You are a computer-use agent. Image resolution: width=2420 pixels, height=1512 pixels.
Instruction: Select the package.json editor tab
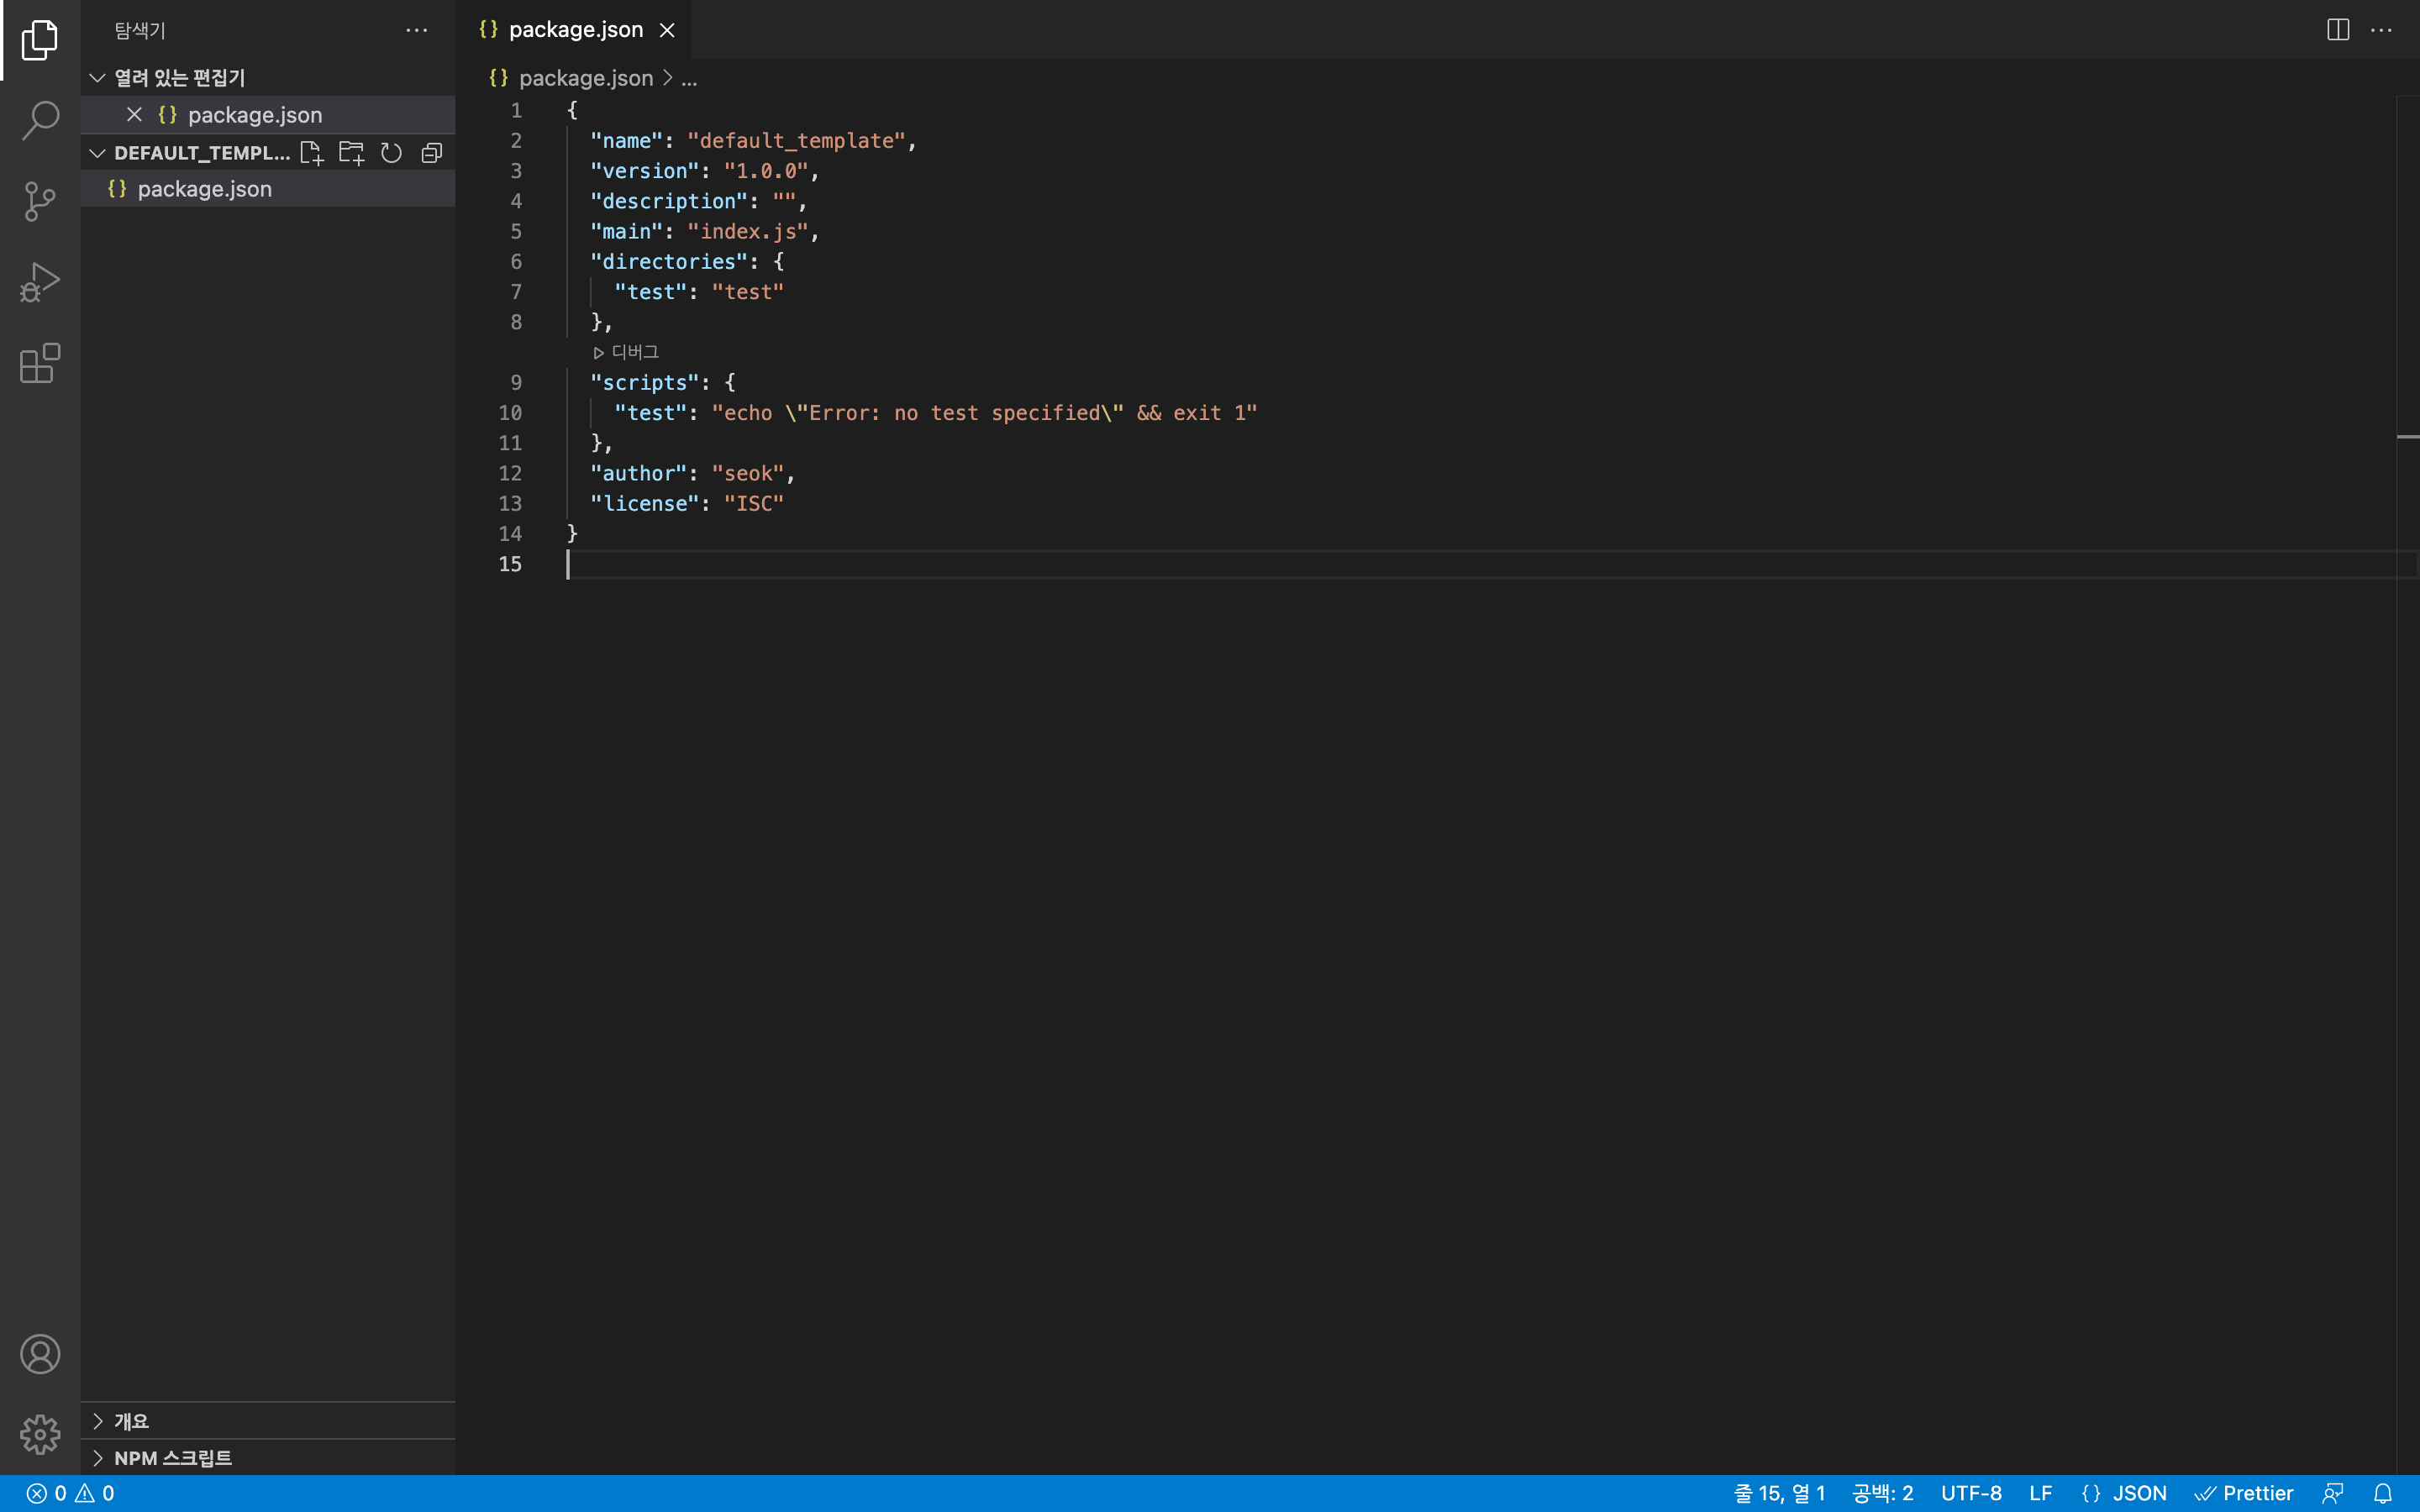[573, 30]
